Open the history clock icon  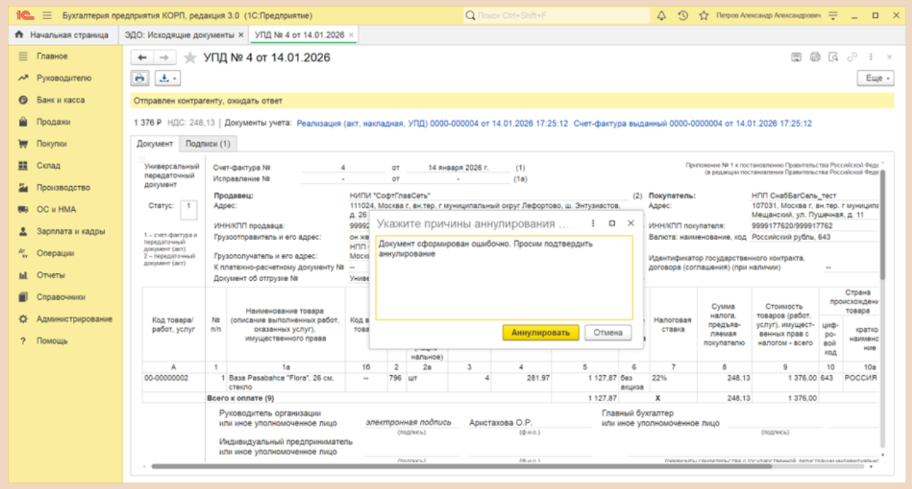click(x=682, y=15)
